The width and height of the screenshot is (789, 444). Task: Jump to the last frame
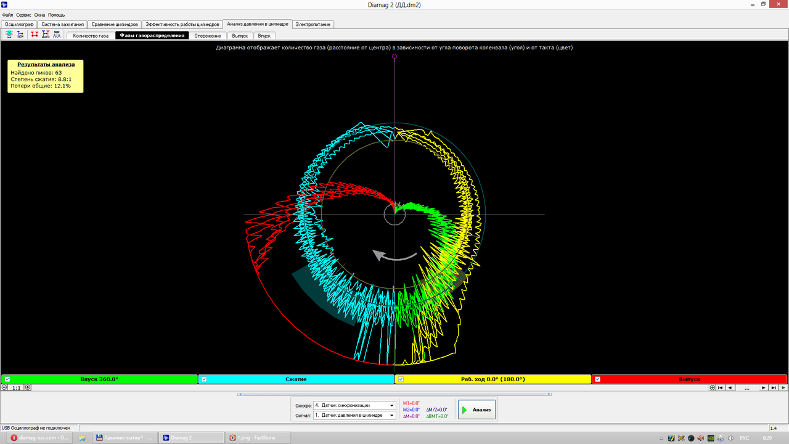click(774, 388)
